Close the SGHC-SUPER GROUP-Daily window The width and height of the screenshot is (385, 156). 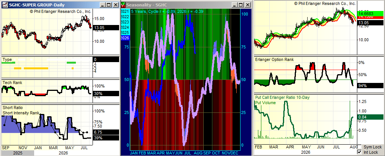(115, 5)
